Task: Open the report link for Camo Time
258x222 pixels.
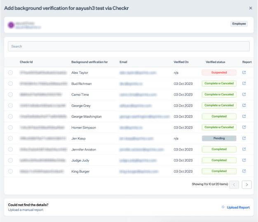Action: pos(244,94)
